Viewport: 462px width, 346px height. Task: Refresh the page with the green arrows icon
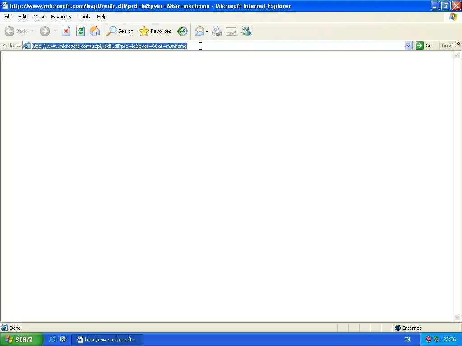click(80, 31)
